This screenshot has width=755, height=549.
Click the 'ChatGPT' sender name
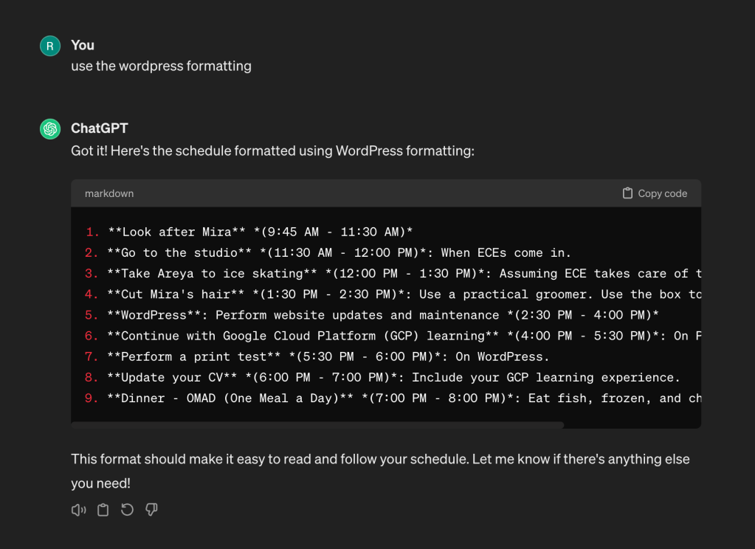(x=99, y=128)
